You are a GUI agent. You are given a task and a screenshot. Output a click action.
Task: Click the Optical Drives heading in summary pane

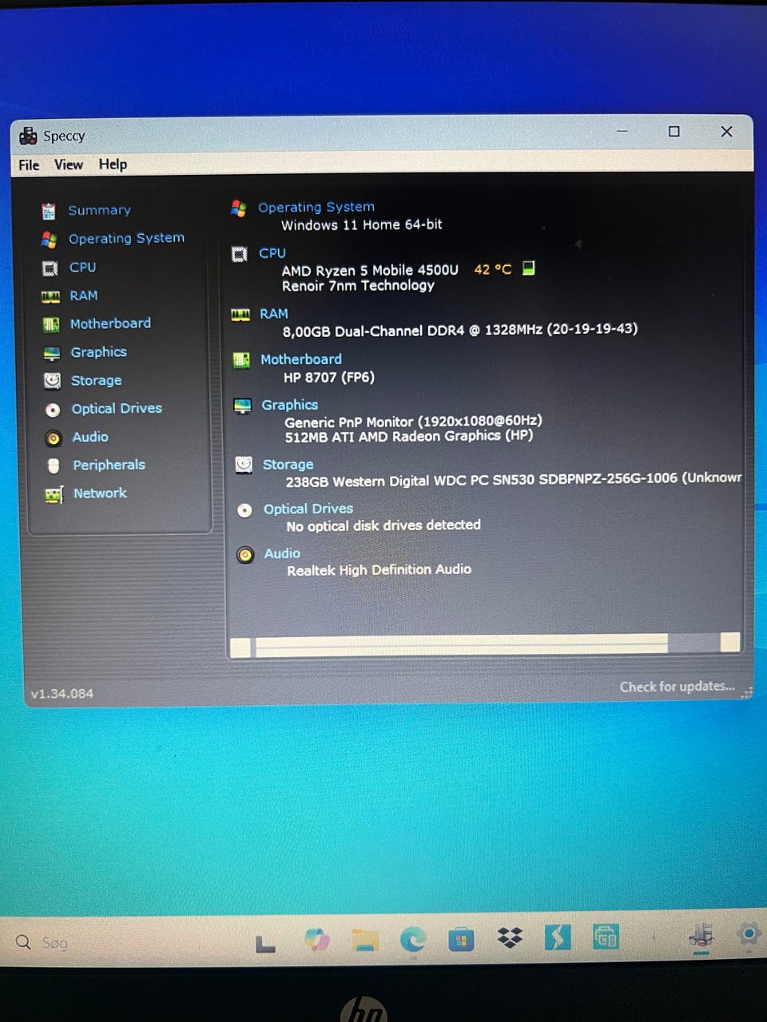[308, 509]
